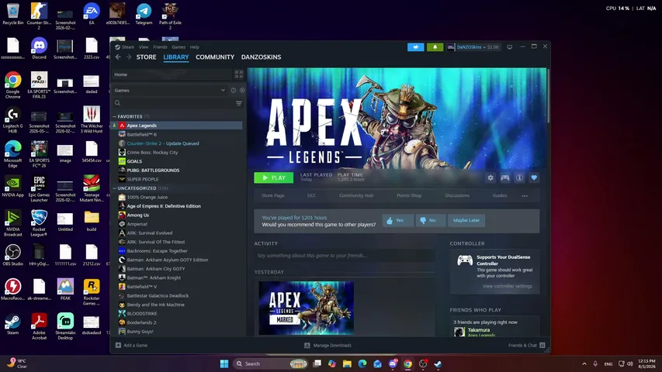Click the green PLAY button
662x372 pixels.
tap(274, 178)
